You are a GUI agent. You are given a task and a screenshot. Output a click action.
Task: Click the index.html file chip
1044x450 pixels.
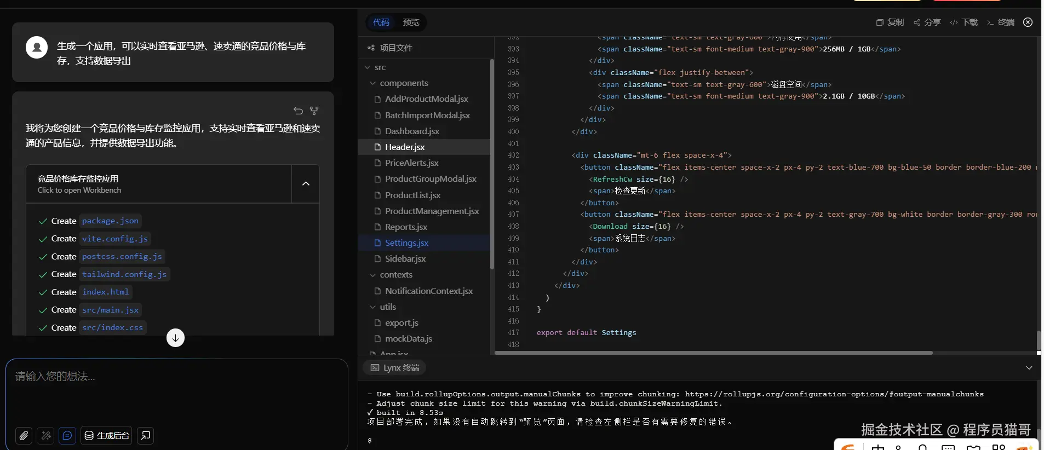106,292
